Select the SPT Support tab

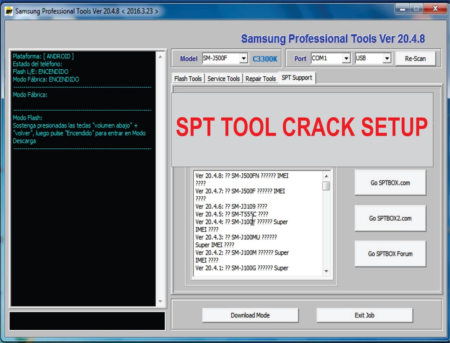pyautogui.click(x=297, y=78)
